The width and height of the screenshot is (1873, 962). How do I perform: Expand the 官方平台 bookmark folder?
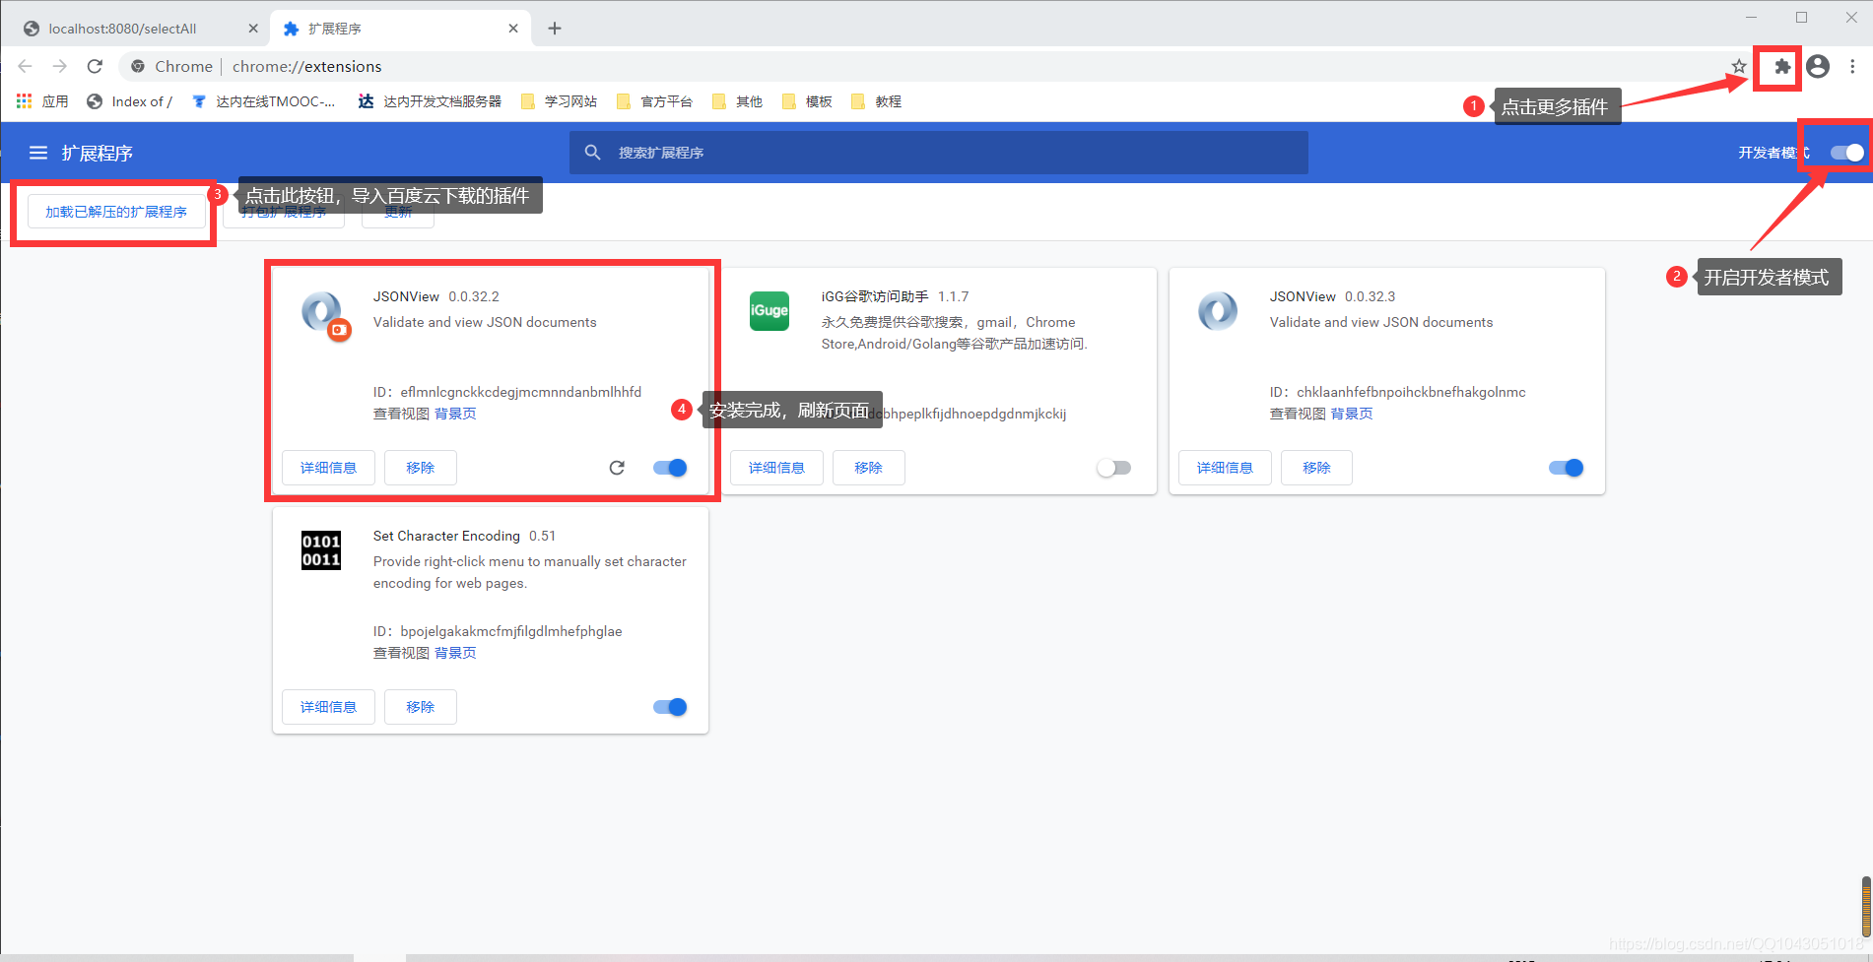[x=655, y=101]
